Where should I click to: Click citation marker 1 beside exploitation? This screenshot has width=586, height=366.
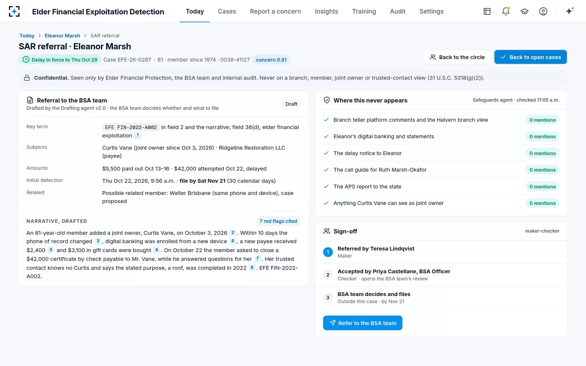pyautogui.click(x=138, y=135)
